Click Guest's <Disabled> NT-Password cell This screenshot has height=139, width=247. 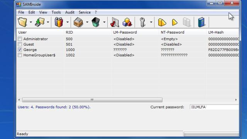pos(171,44)
